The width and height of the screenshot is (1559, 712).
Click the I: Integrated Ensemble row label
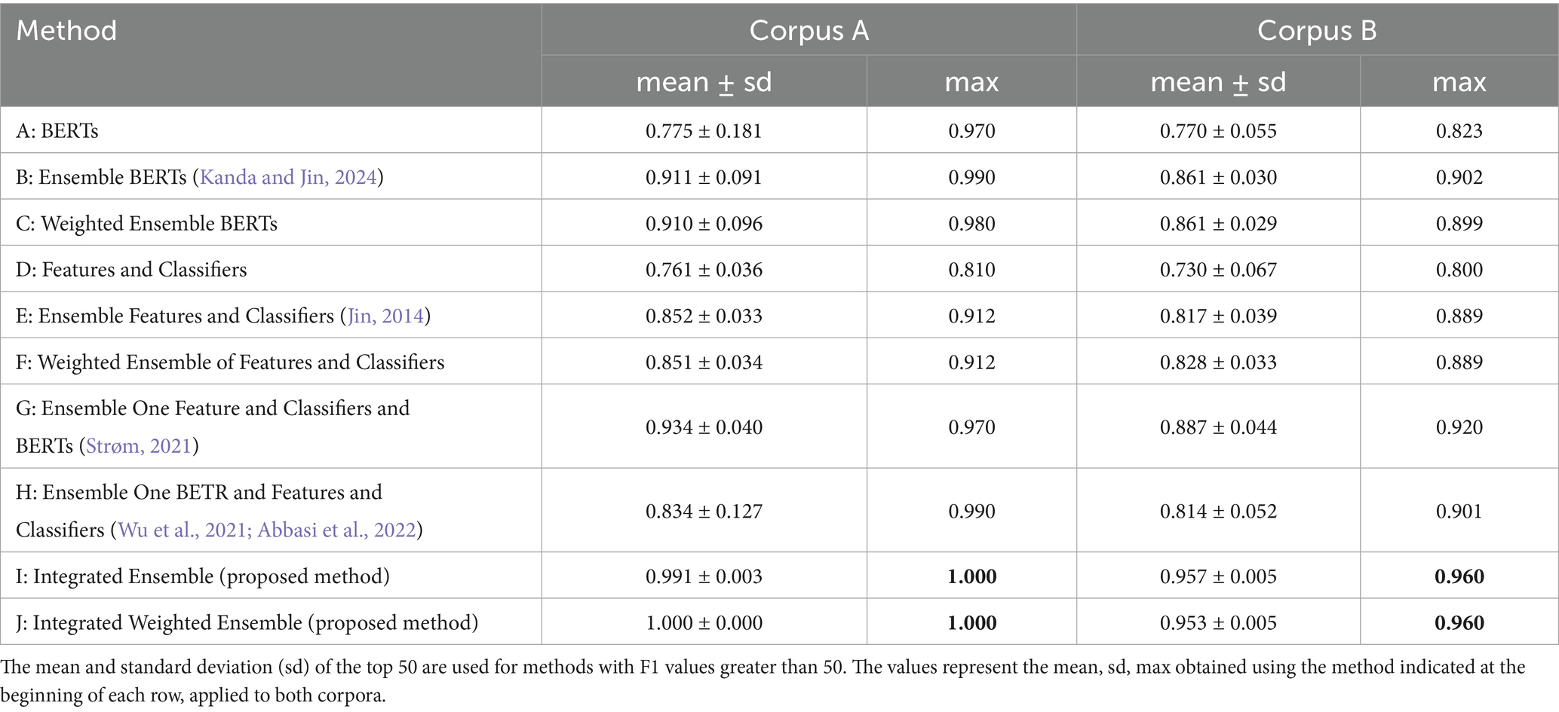click(203, 576)
